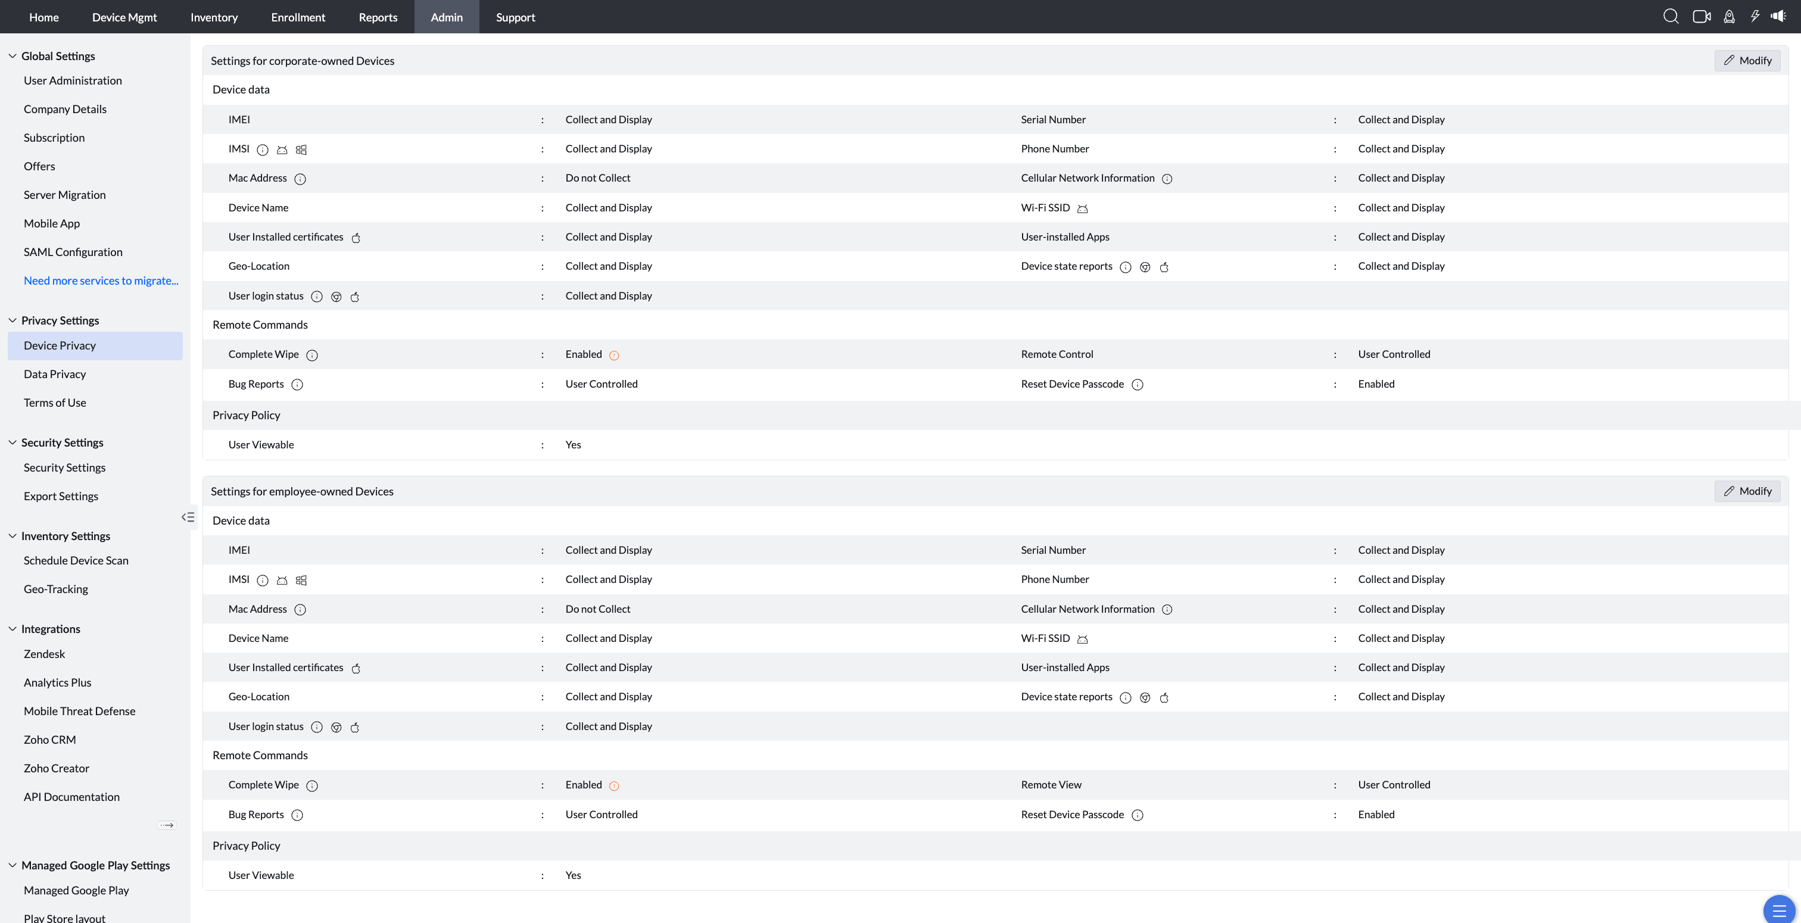Info icon beside corporate Complete Wipe

[x=313, y=356]
